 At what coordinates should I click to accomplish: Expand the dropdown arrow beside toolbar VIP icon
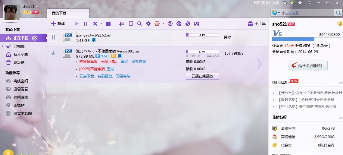pos(164,24)
